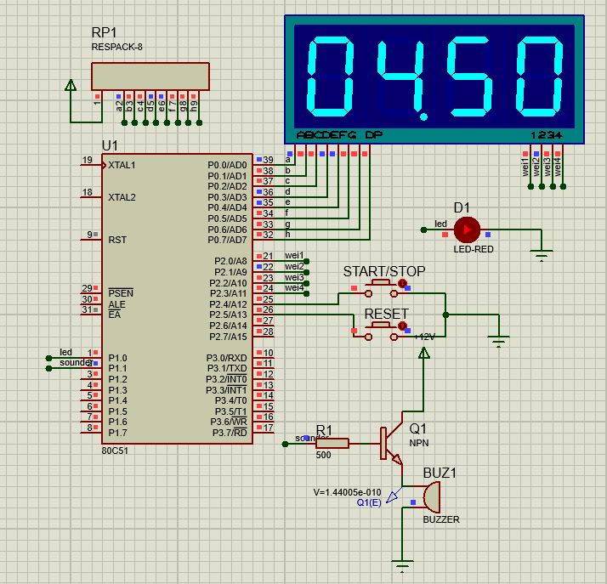Click the P0.0/AD0 pin 39
This screenshot has width=607, height=584.
click(264, 164)
